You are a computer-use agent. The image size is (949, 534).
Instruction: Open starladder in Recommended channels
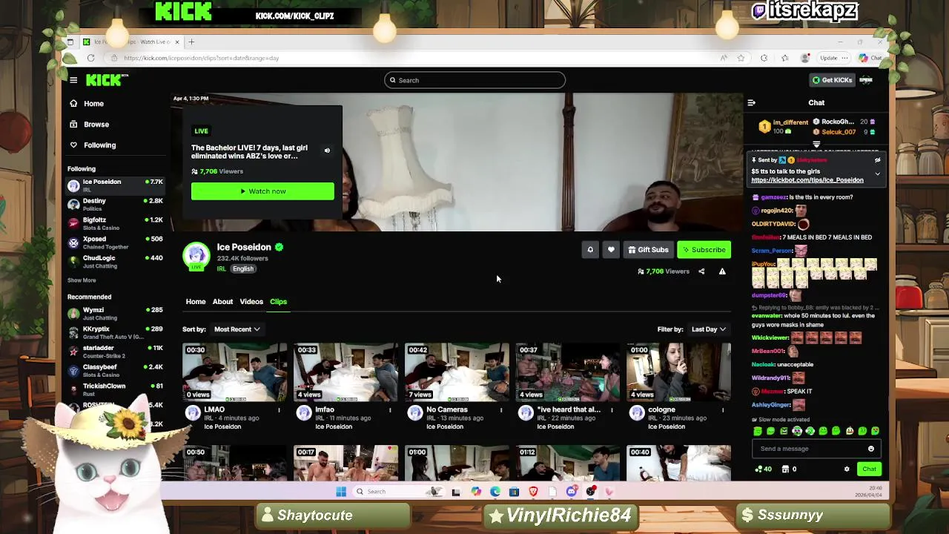(115, 352)
